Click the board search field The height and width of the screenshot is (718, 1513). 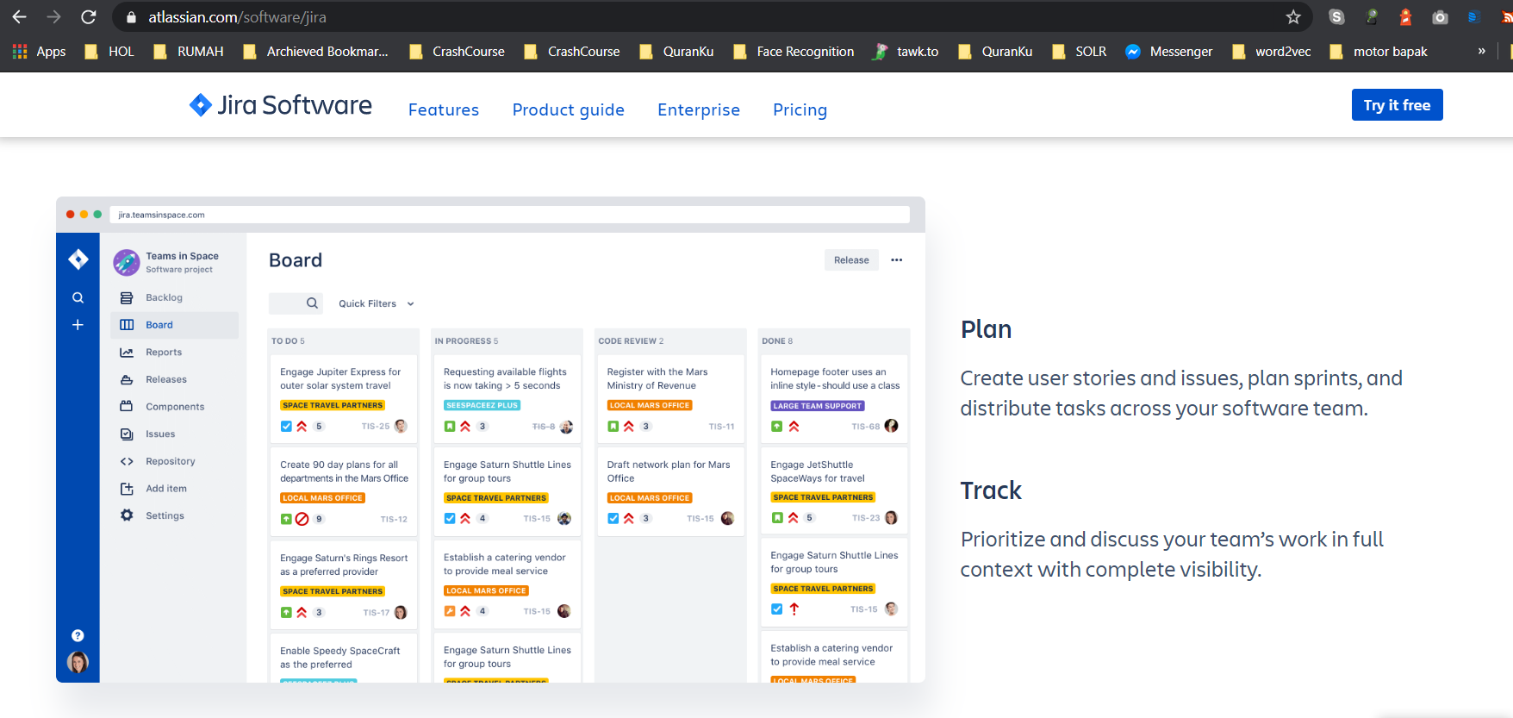click(x=297, y=303)
